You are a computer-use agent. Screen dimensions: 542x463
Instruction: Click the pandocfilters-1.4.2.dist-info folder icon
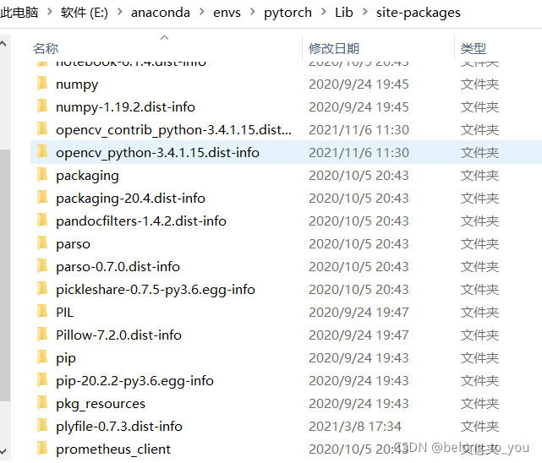(42, 221)
